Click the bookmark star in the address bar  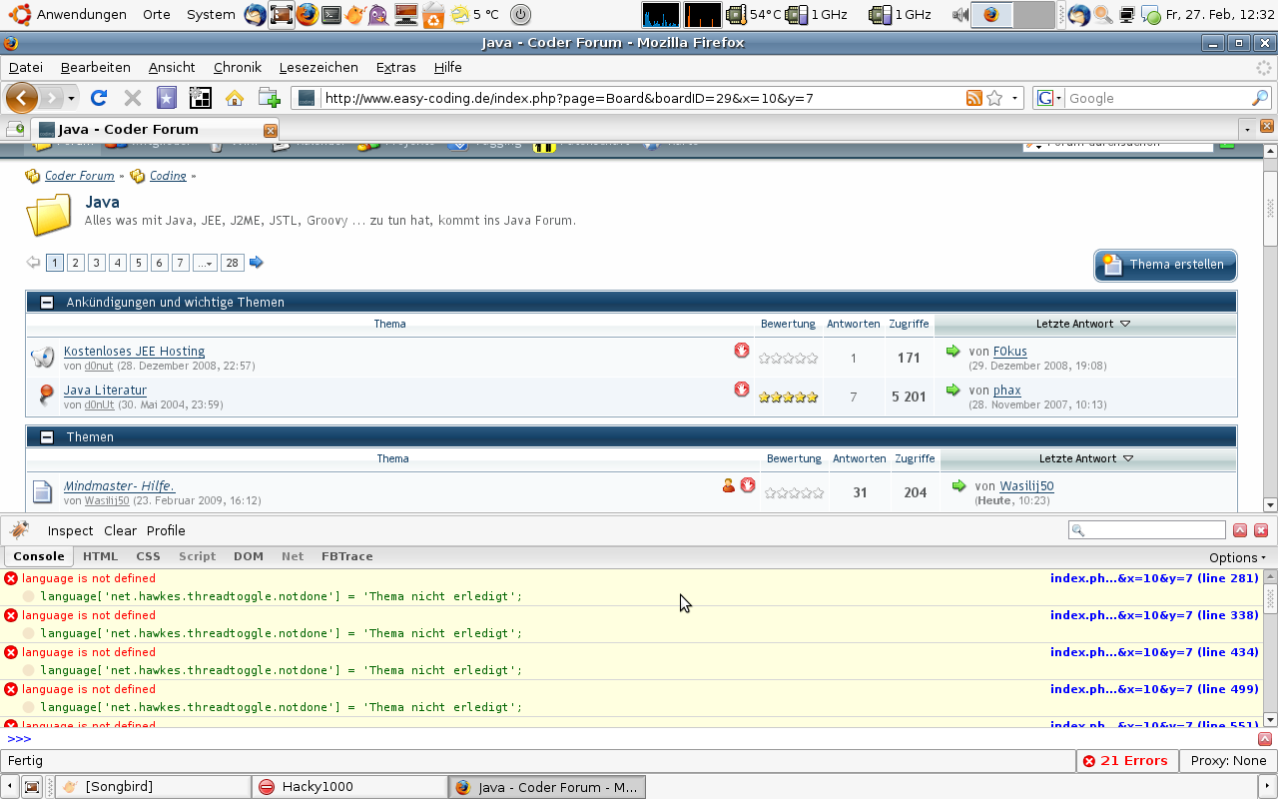click(994, 98)
